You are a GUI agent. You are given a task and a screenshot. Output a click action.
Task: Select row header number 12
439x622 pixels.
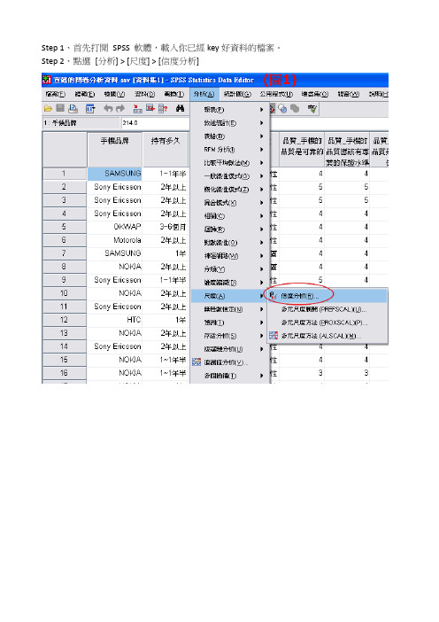click(x=65, y=320)
